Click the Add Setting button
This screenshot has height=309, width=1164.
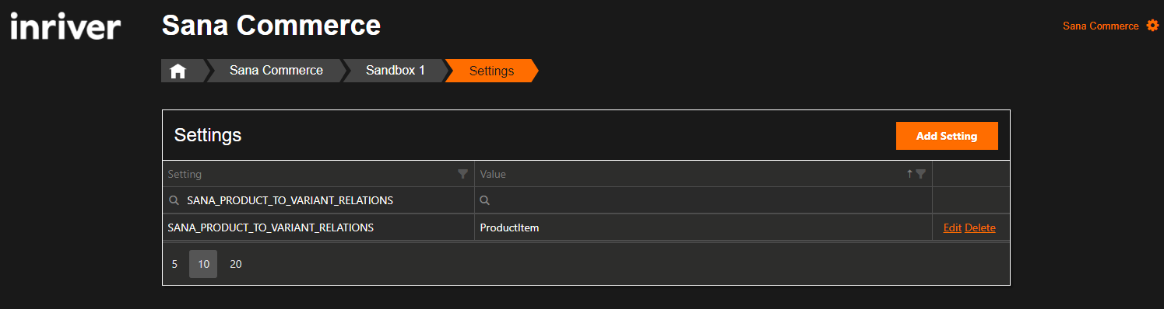click(947, 136)
